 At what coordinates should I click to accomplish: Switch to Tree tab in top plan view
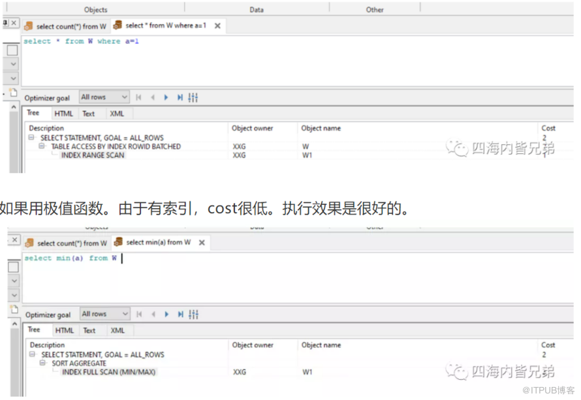33,113
